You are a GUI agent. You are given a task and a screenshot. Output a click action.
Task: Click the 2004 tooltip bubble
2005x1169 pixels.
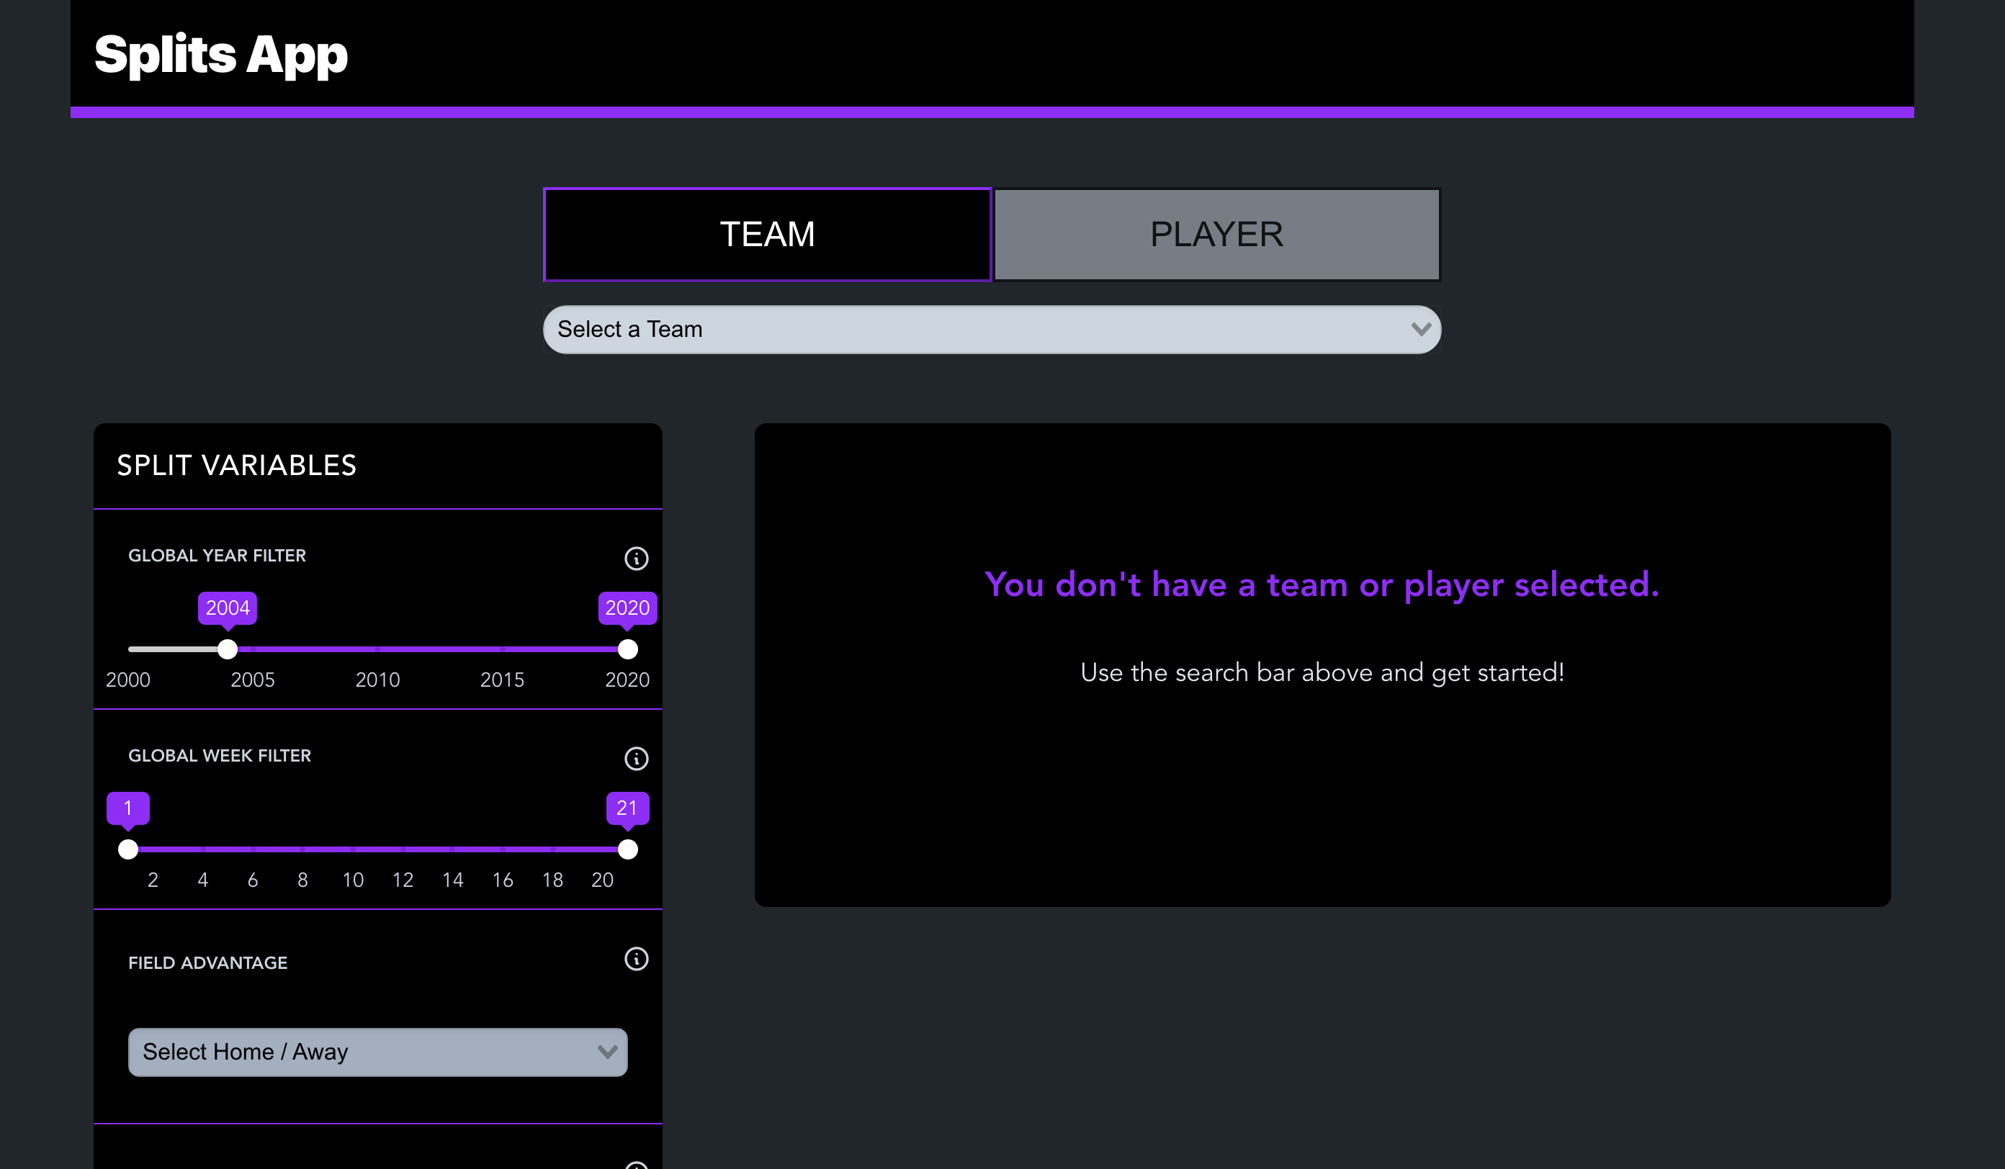coord(228,608)
